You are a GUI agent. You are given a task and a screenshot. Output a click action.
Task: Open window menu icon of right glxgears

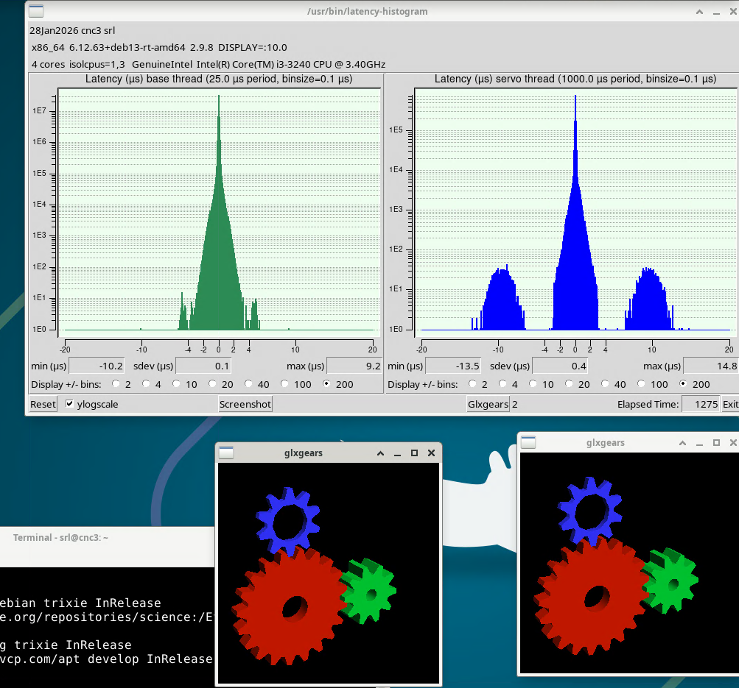[528, 442]
